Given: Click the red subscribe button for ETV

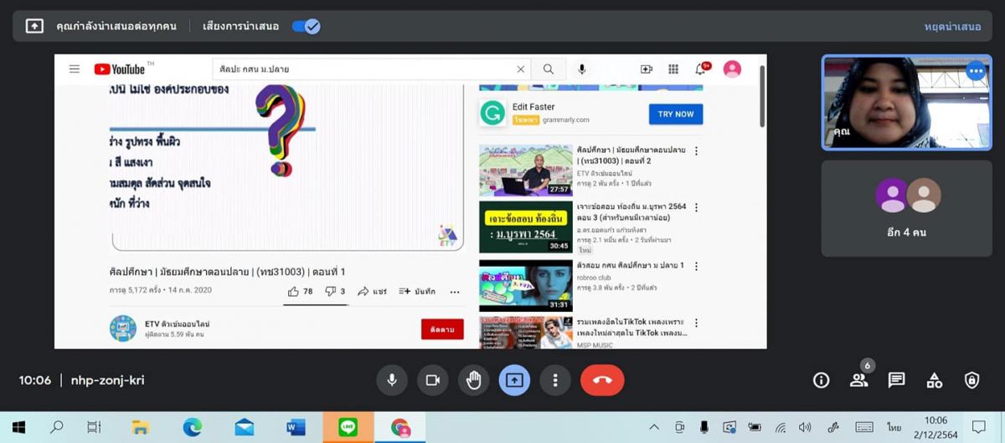Looking at the screenshot, I should [x=442, y=329].
